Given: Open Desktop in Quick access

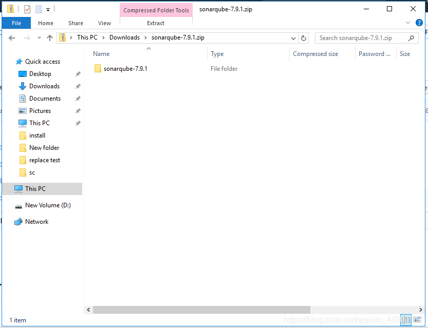Looking at the screenshot, I should [x=40, y=74].
